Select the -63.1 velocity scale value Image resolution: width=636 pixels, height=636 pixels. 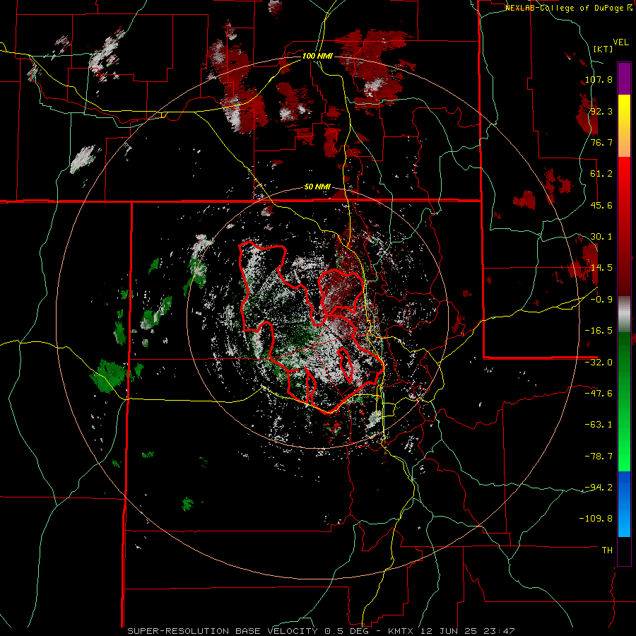[x=599, y=425]
